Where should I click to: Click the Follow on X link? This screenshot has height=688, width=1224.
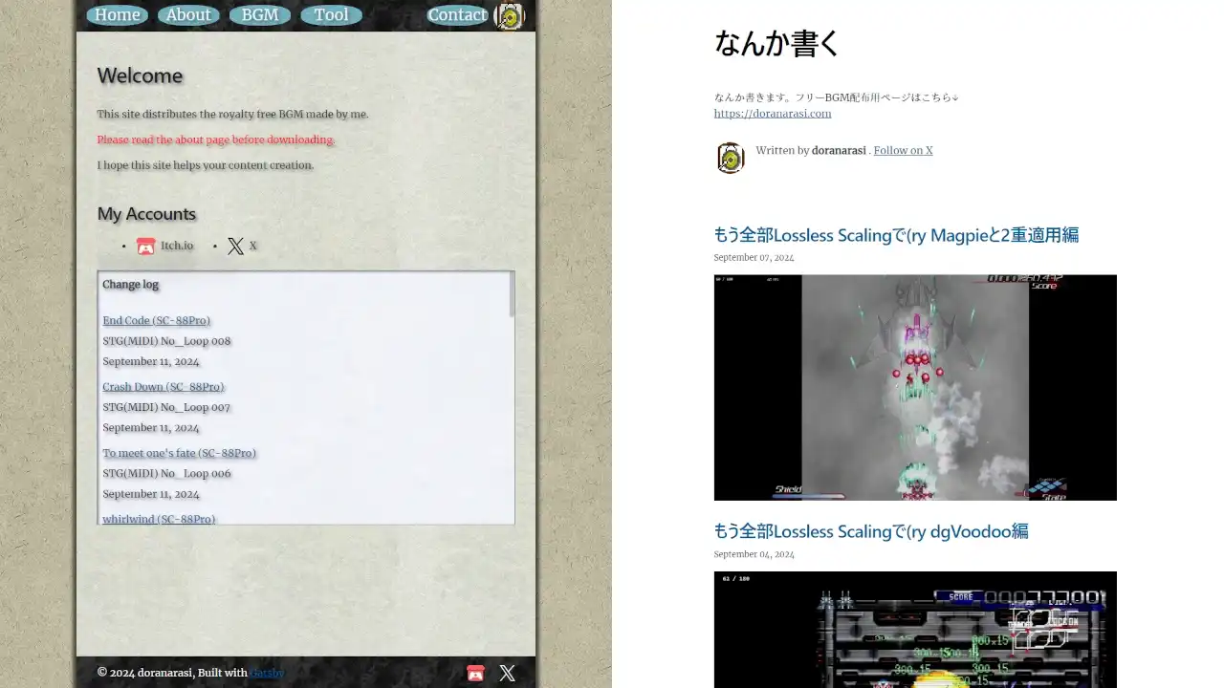pos(903,150)
